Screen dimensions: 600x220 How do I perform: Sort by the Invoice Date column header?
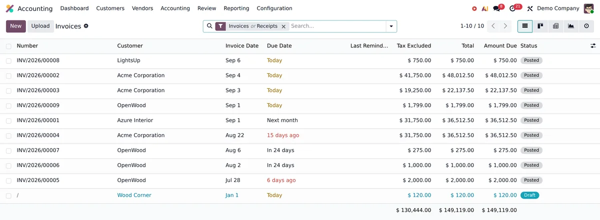(242, 46)
